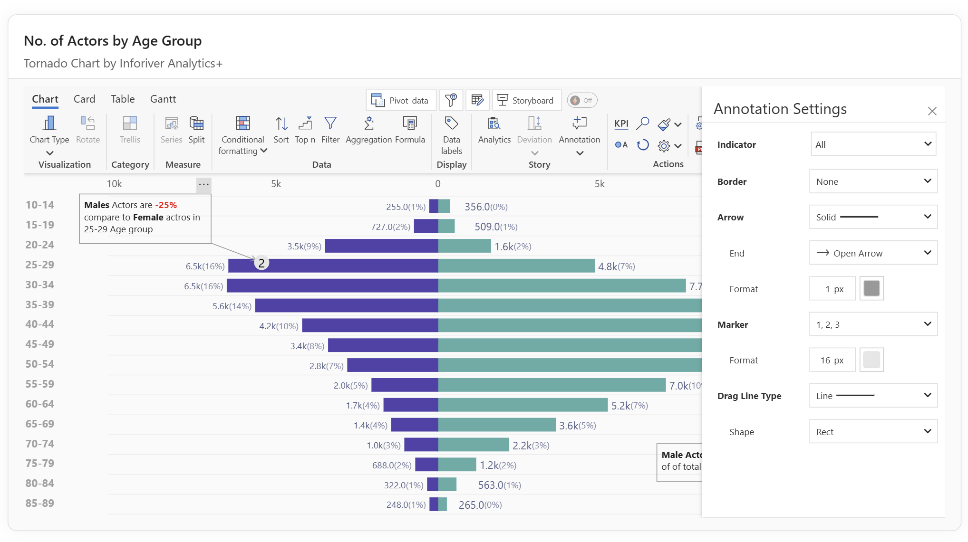
Task: Toggle the Off switch next to Storyboard
Action: click(x=581, y=100)
